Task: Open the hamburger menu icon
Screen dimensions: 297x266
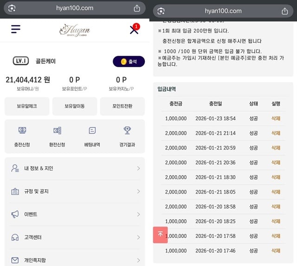Action: (x=16, y=29)
